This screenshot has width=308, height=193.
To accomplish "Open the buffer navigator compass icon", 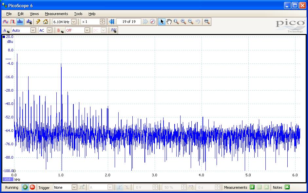I will coord(153,22).
